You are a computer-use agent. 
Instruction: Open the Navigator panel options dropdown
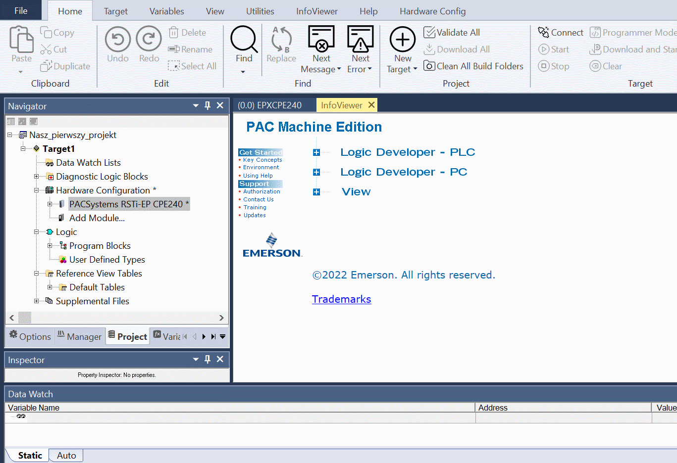click(196, 106)
